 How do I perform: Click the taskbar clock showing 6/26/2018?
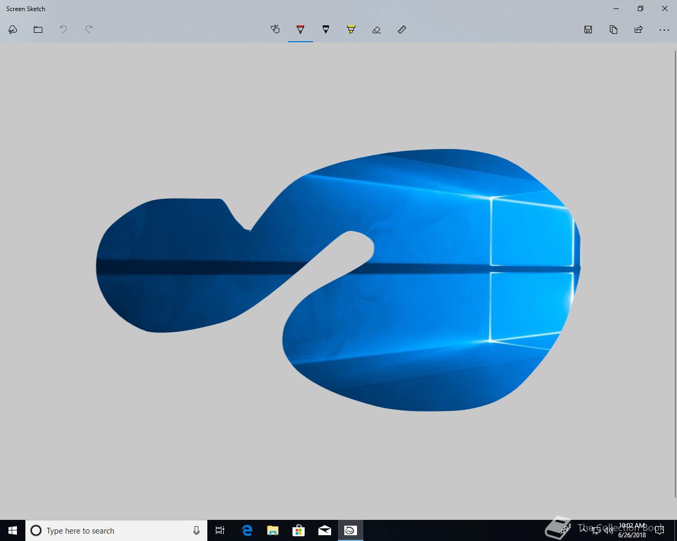pos(632,530)
